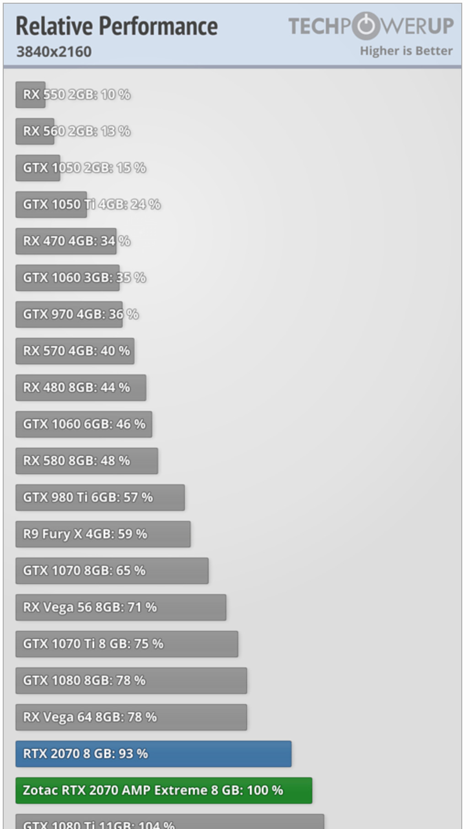Click the RX Vega 64 8GB bar
This screenshot has height=829, width=470.
[131, 717]
